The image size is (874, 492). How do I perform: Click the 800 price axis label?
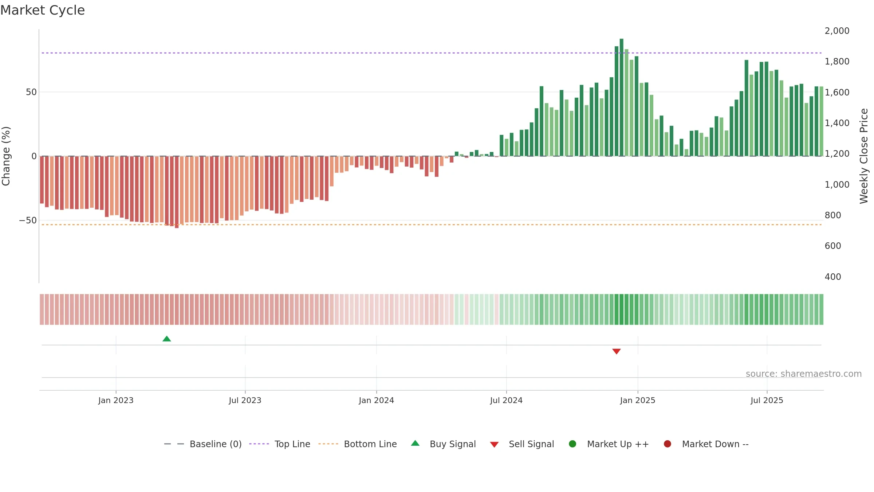click(x=833, y=215)
